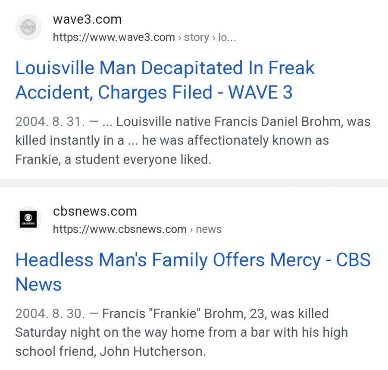Select the cbsnews.com site name
Viewport: 388px width, 370px height.
tap(95, 211)
